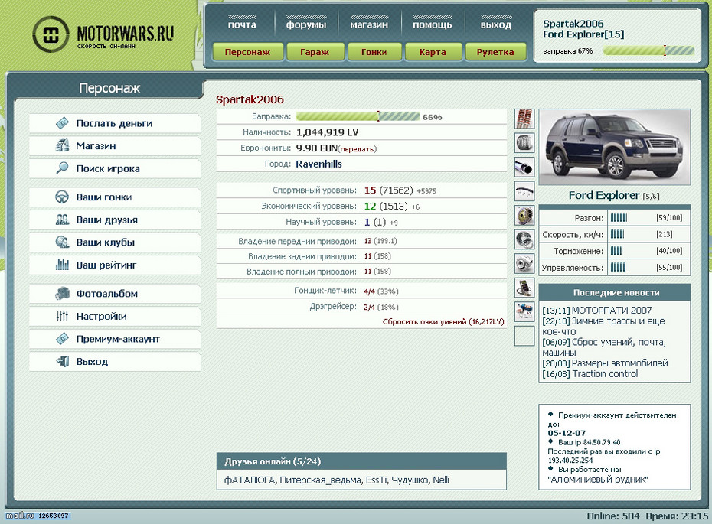The width and height of the screenshot is (712, 524).
Task: Click sliders icon beside Настройки
Action: point(62,316)
